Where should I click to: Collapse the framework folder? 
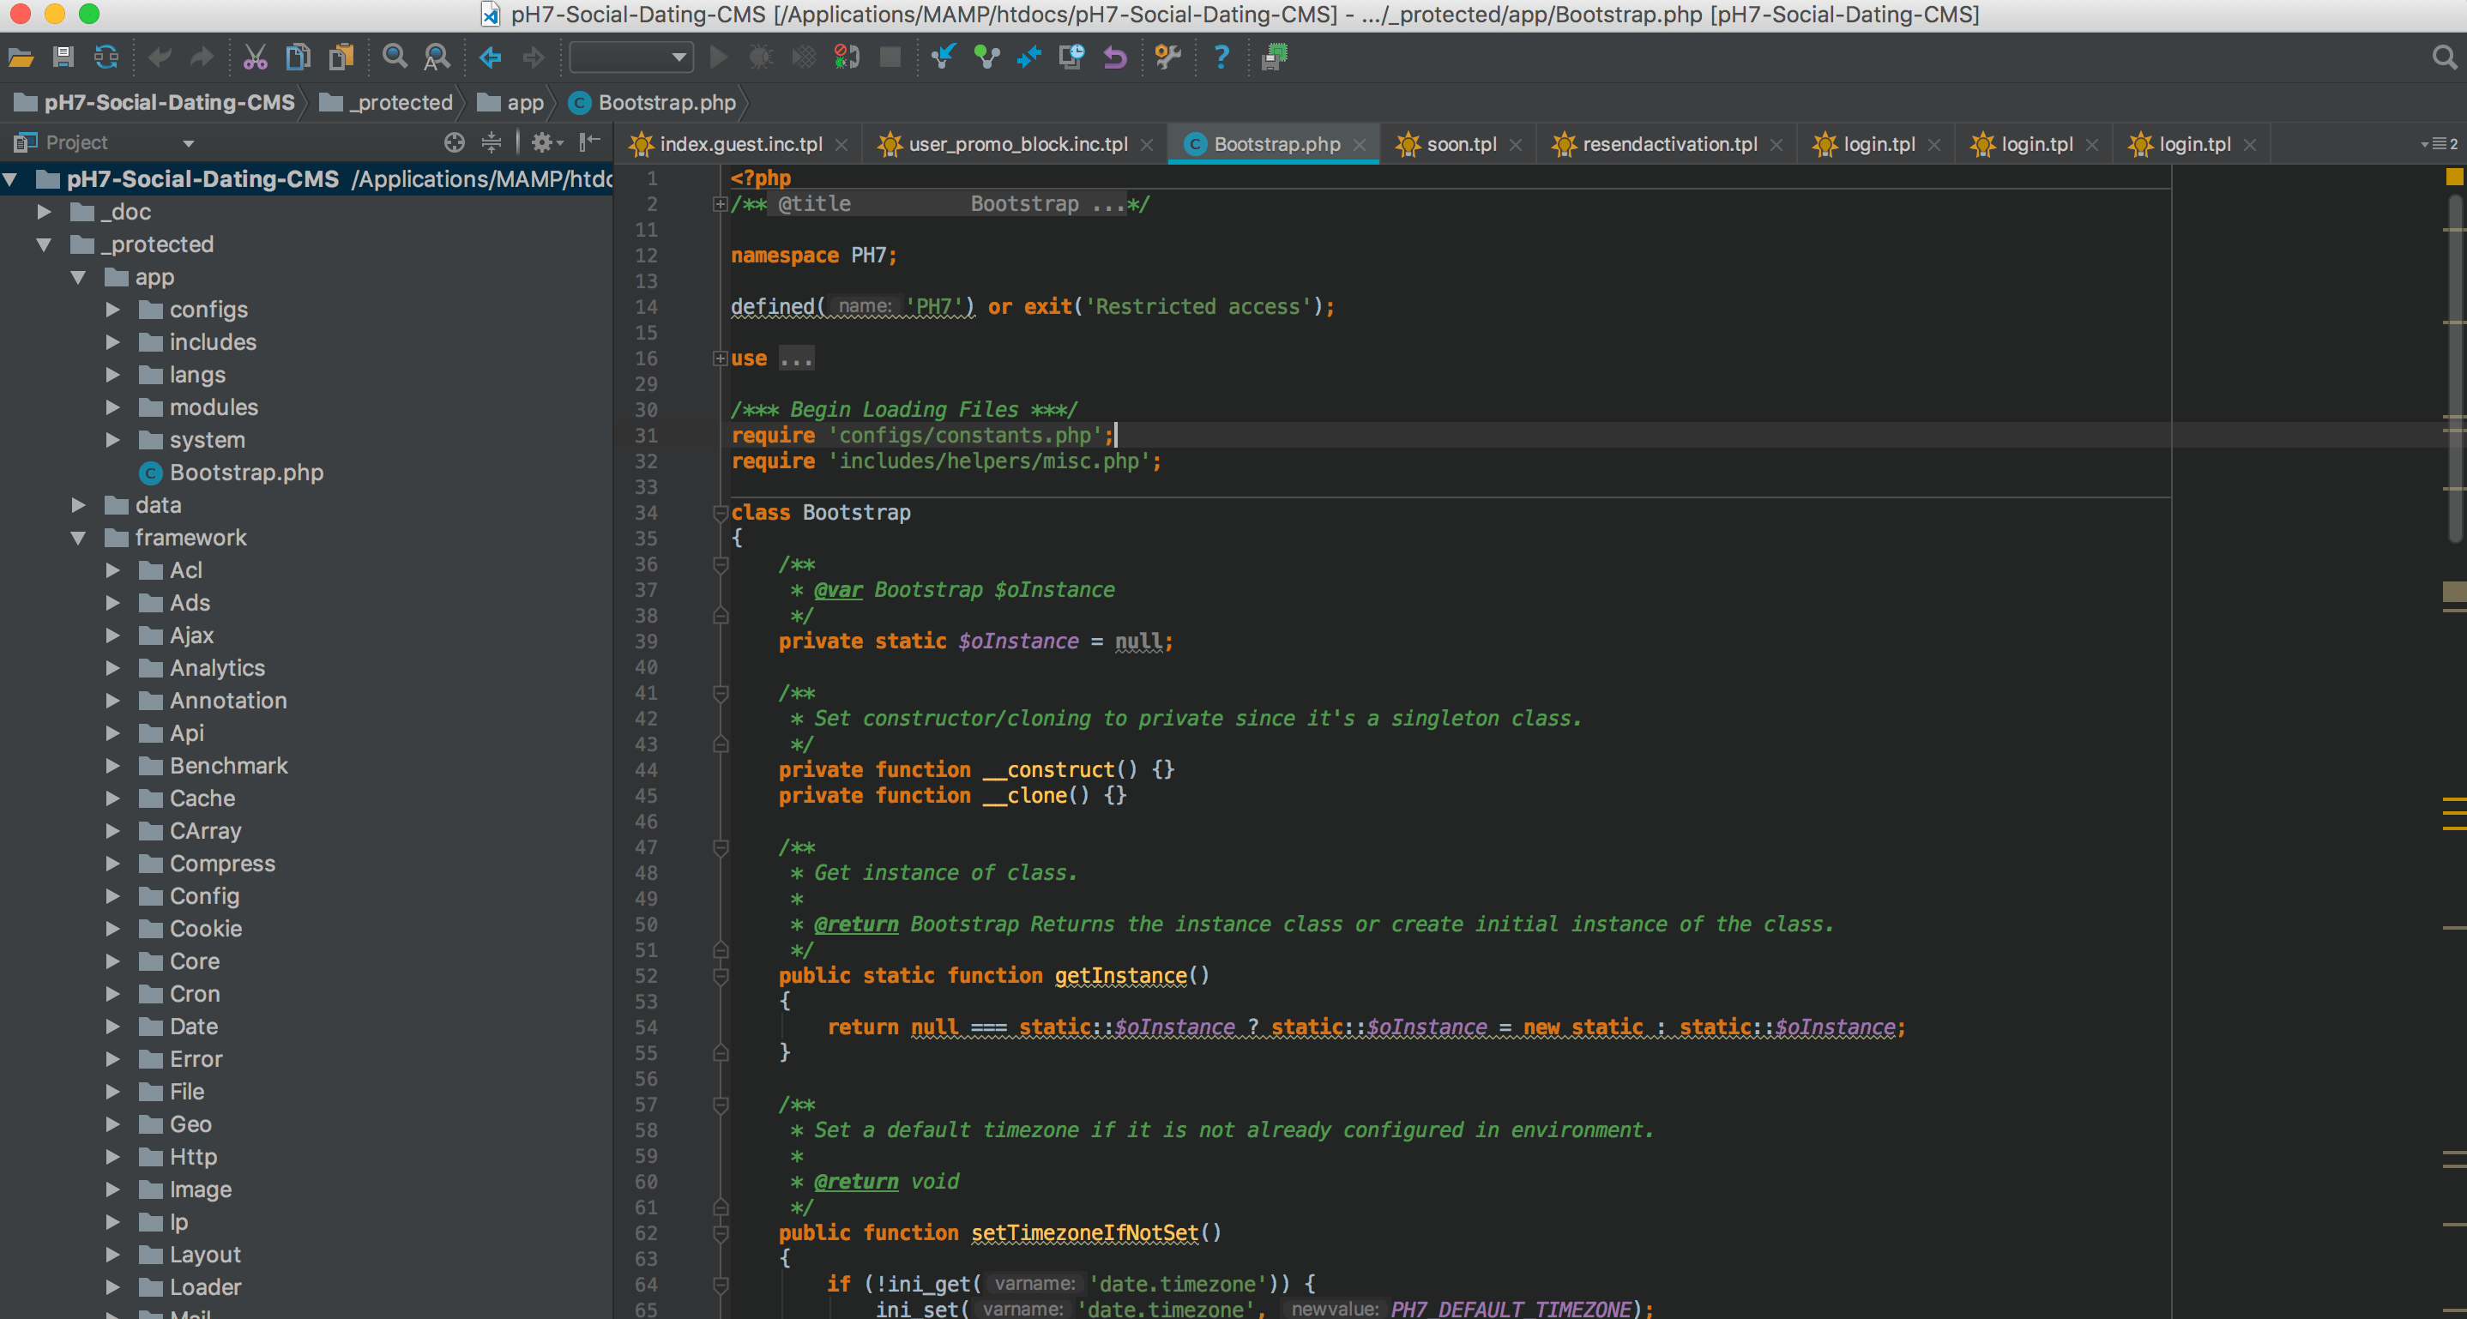[x=79, y=537]
